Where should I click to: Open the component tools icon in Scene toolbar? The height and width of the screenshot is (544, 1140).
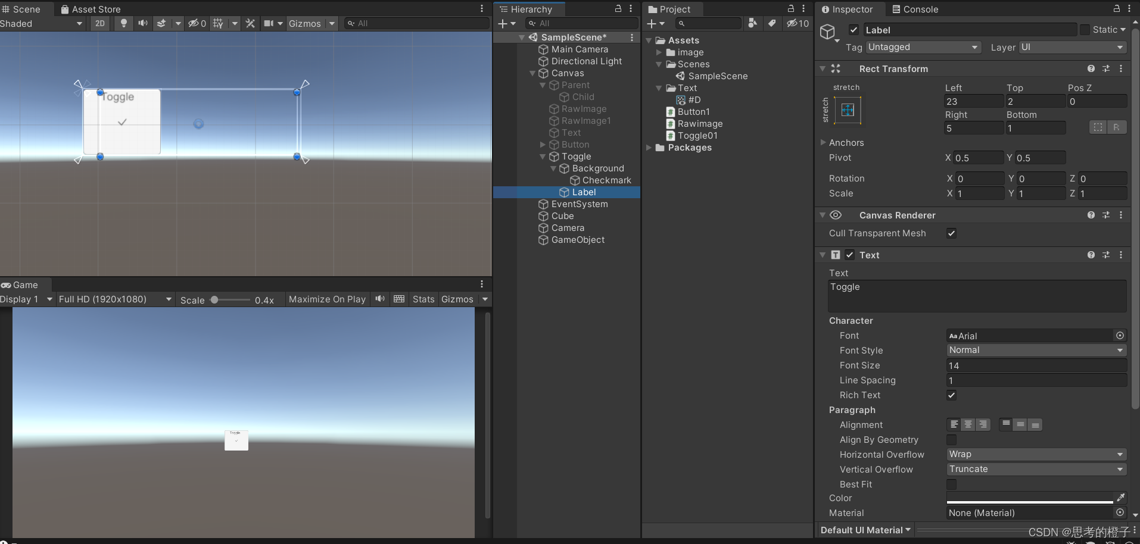(x=250, y=23)
